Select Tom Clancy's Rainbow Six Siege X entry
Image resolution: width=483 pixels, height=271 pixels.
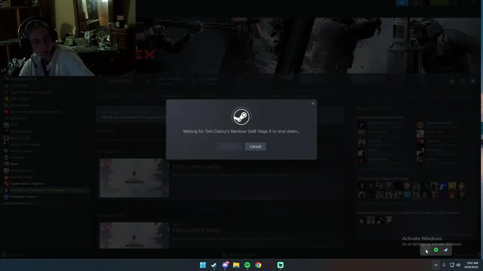(46, 190)
